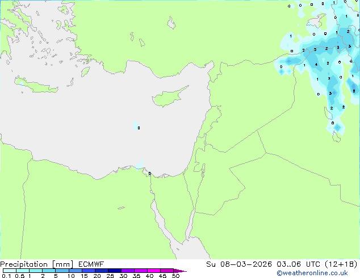Pick the 0.1–0.5 mm legend swatch
Viewport: 360px width, 278px height.
(10, 271)
